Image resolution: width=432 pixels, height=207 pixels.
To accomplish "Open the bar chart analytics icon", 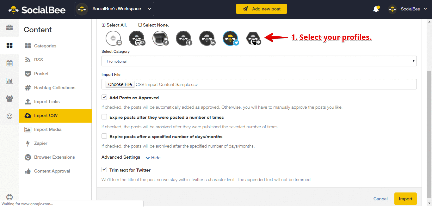I will (x=9, y=81).
